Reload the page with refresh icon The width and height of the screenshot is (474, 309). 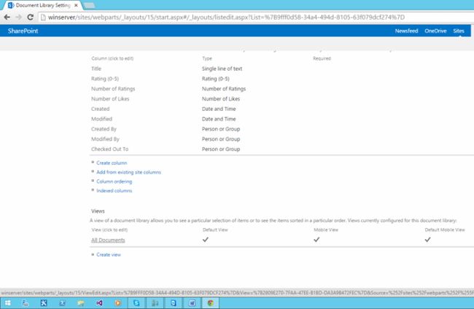30,17
